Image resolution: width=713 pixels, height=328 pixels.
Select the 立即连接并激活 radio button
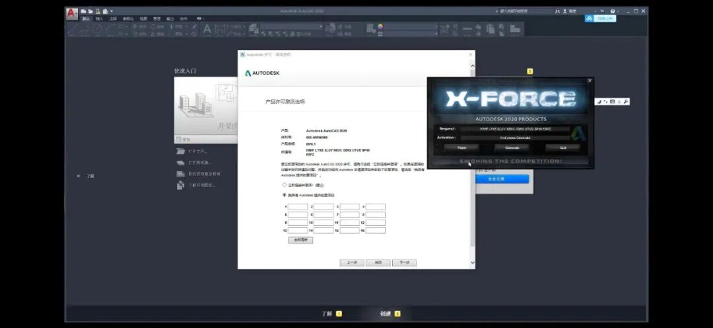pyautogui.click(x=285, y=185)
